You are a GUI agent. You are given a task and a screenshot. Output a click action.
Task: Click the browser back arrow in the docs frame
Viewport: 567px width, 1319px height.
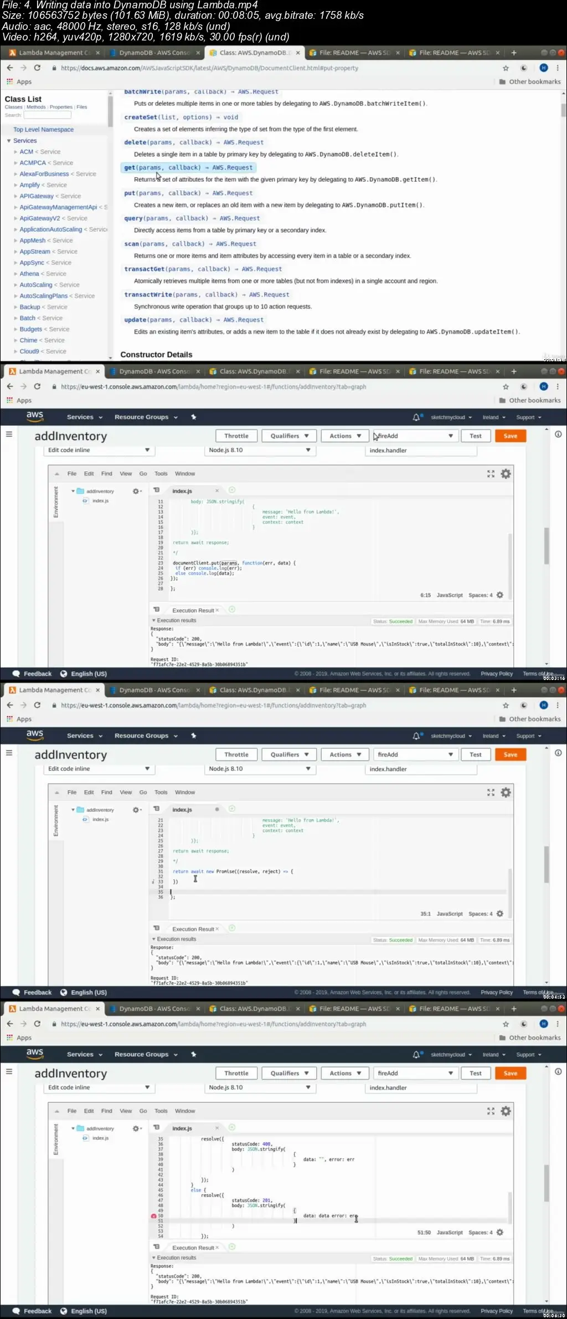(10, 68)
